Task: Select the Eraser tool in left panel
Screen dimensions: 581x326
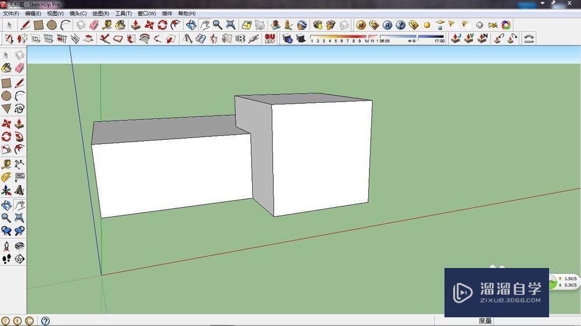Action: (x=19, y=68)
